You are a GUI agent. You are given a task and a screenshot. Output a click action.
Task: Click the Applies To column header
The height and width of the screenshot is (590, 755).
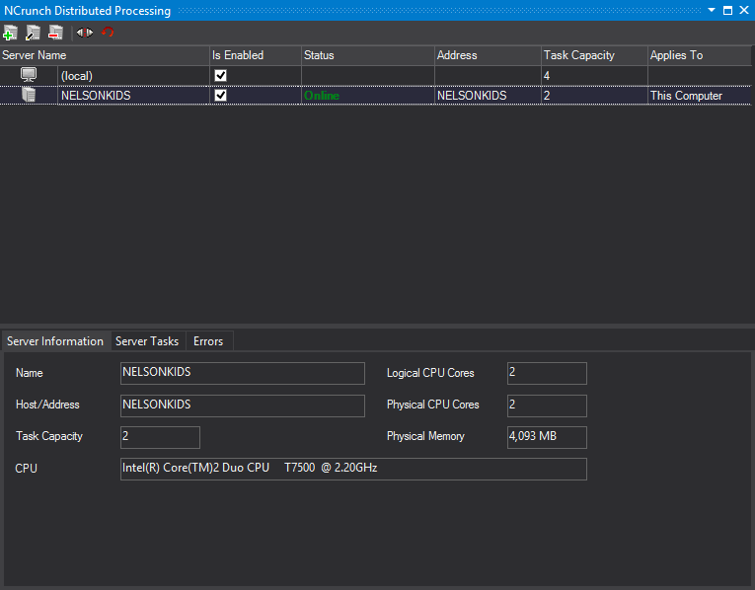pyautogui.click(x=676, y=55)
